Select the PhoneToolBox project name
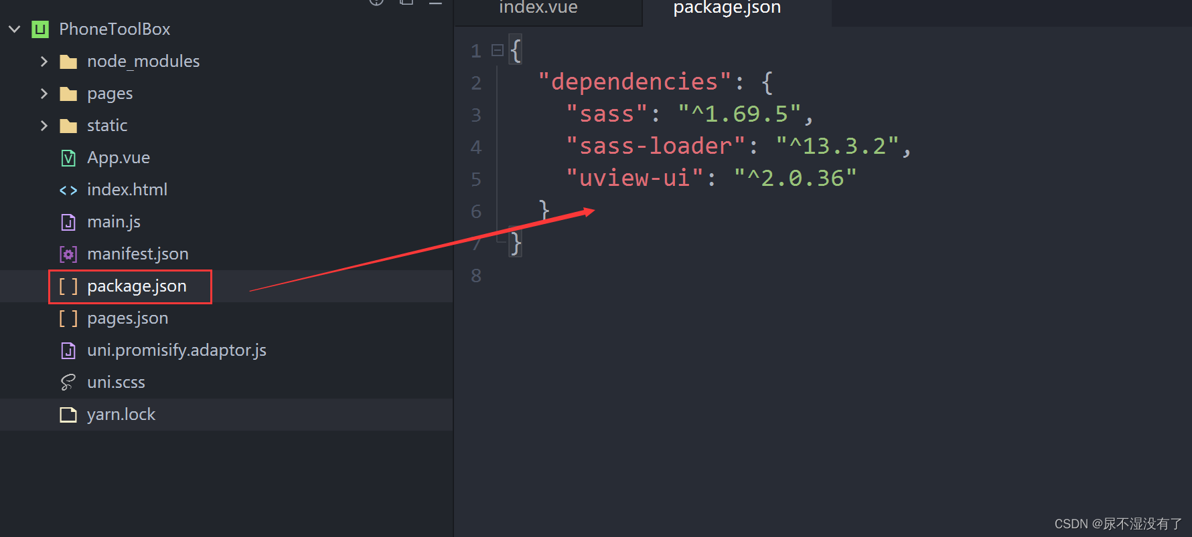Viewport: 1192px width, 537px height. 115,29
